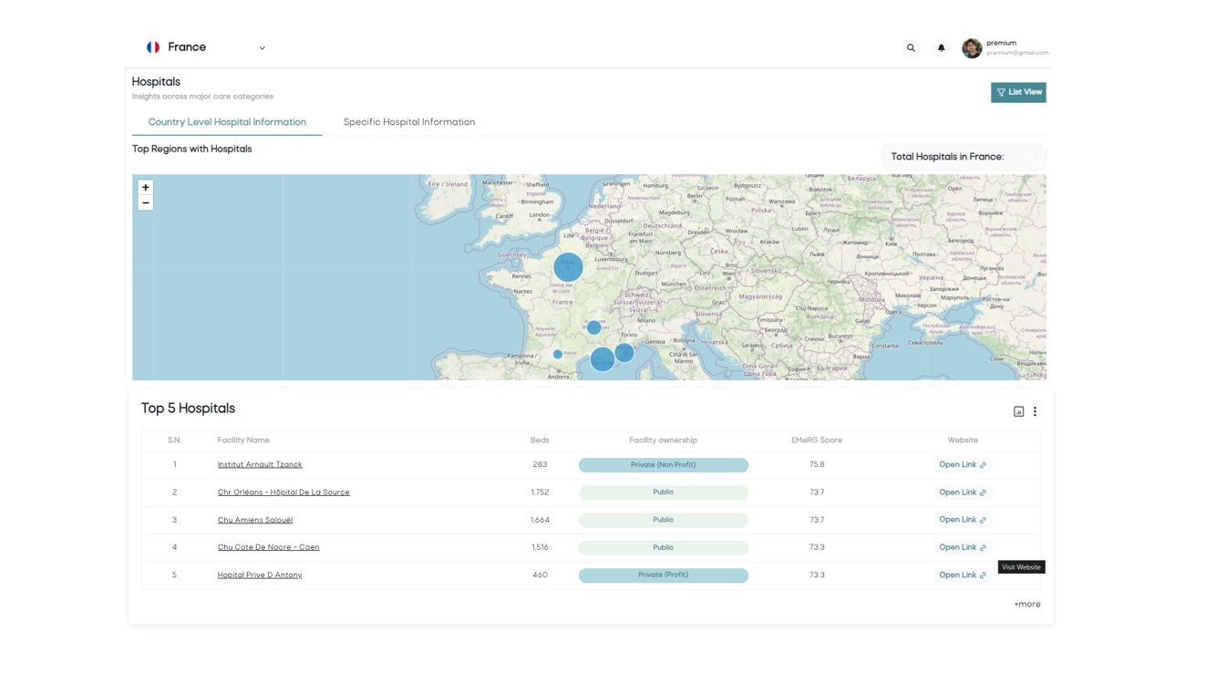Select the Country Level Hospital Information tab
Screen dimensions: 1227x684
click(x=227, y=121)
